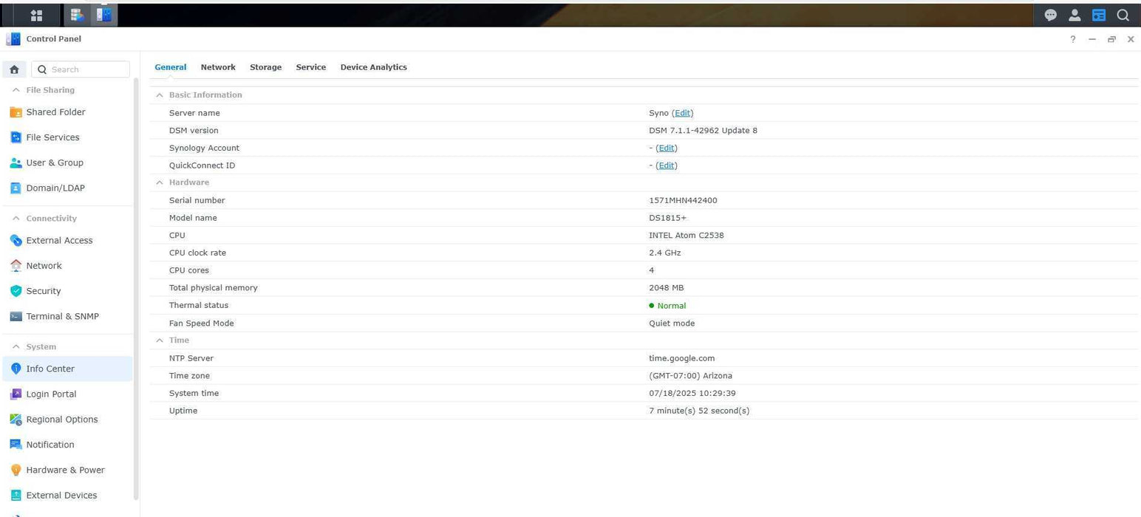This screenshot has width=1141, height=517.
Task: Click the DSM Main Menu grid icon
Action: (x=36, y=15)
